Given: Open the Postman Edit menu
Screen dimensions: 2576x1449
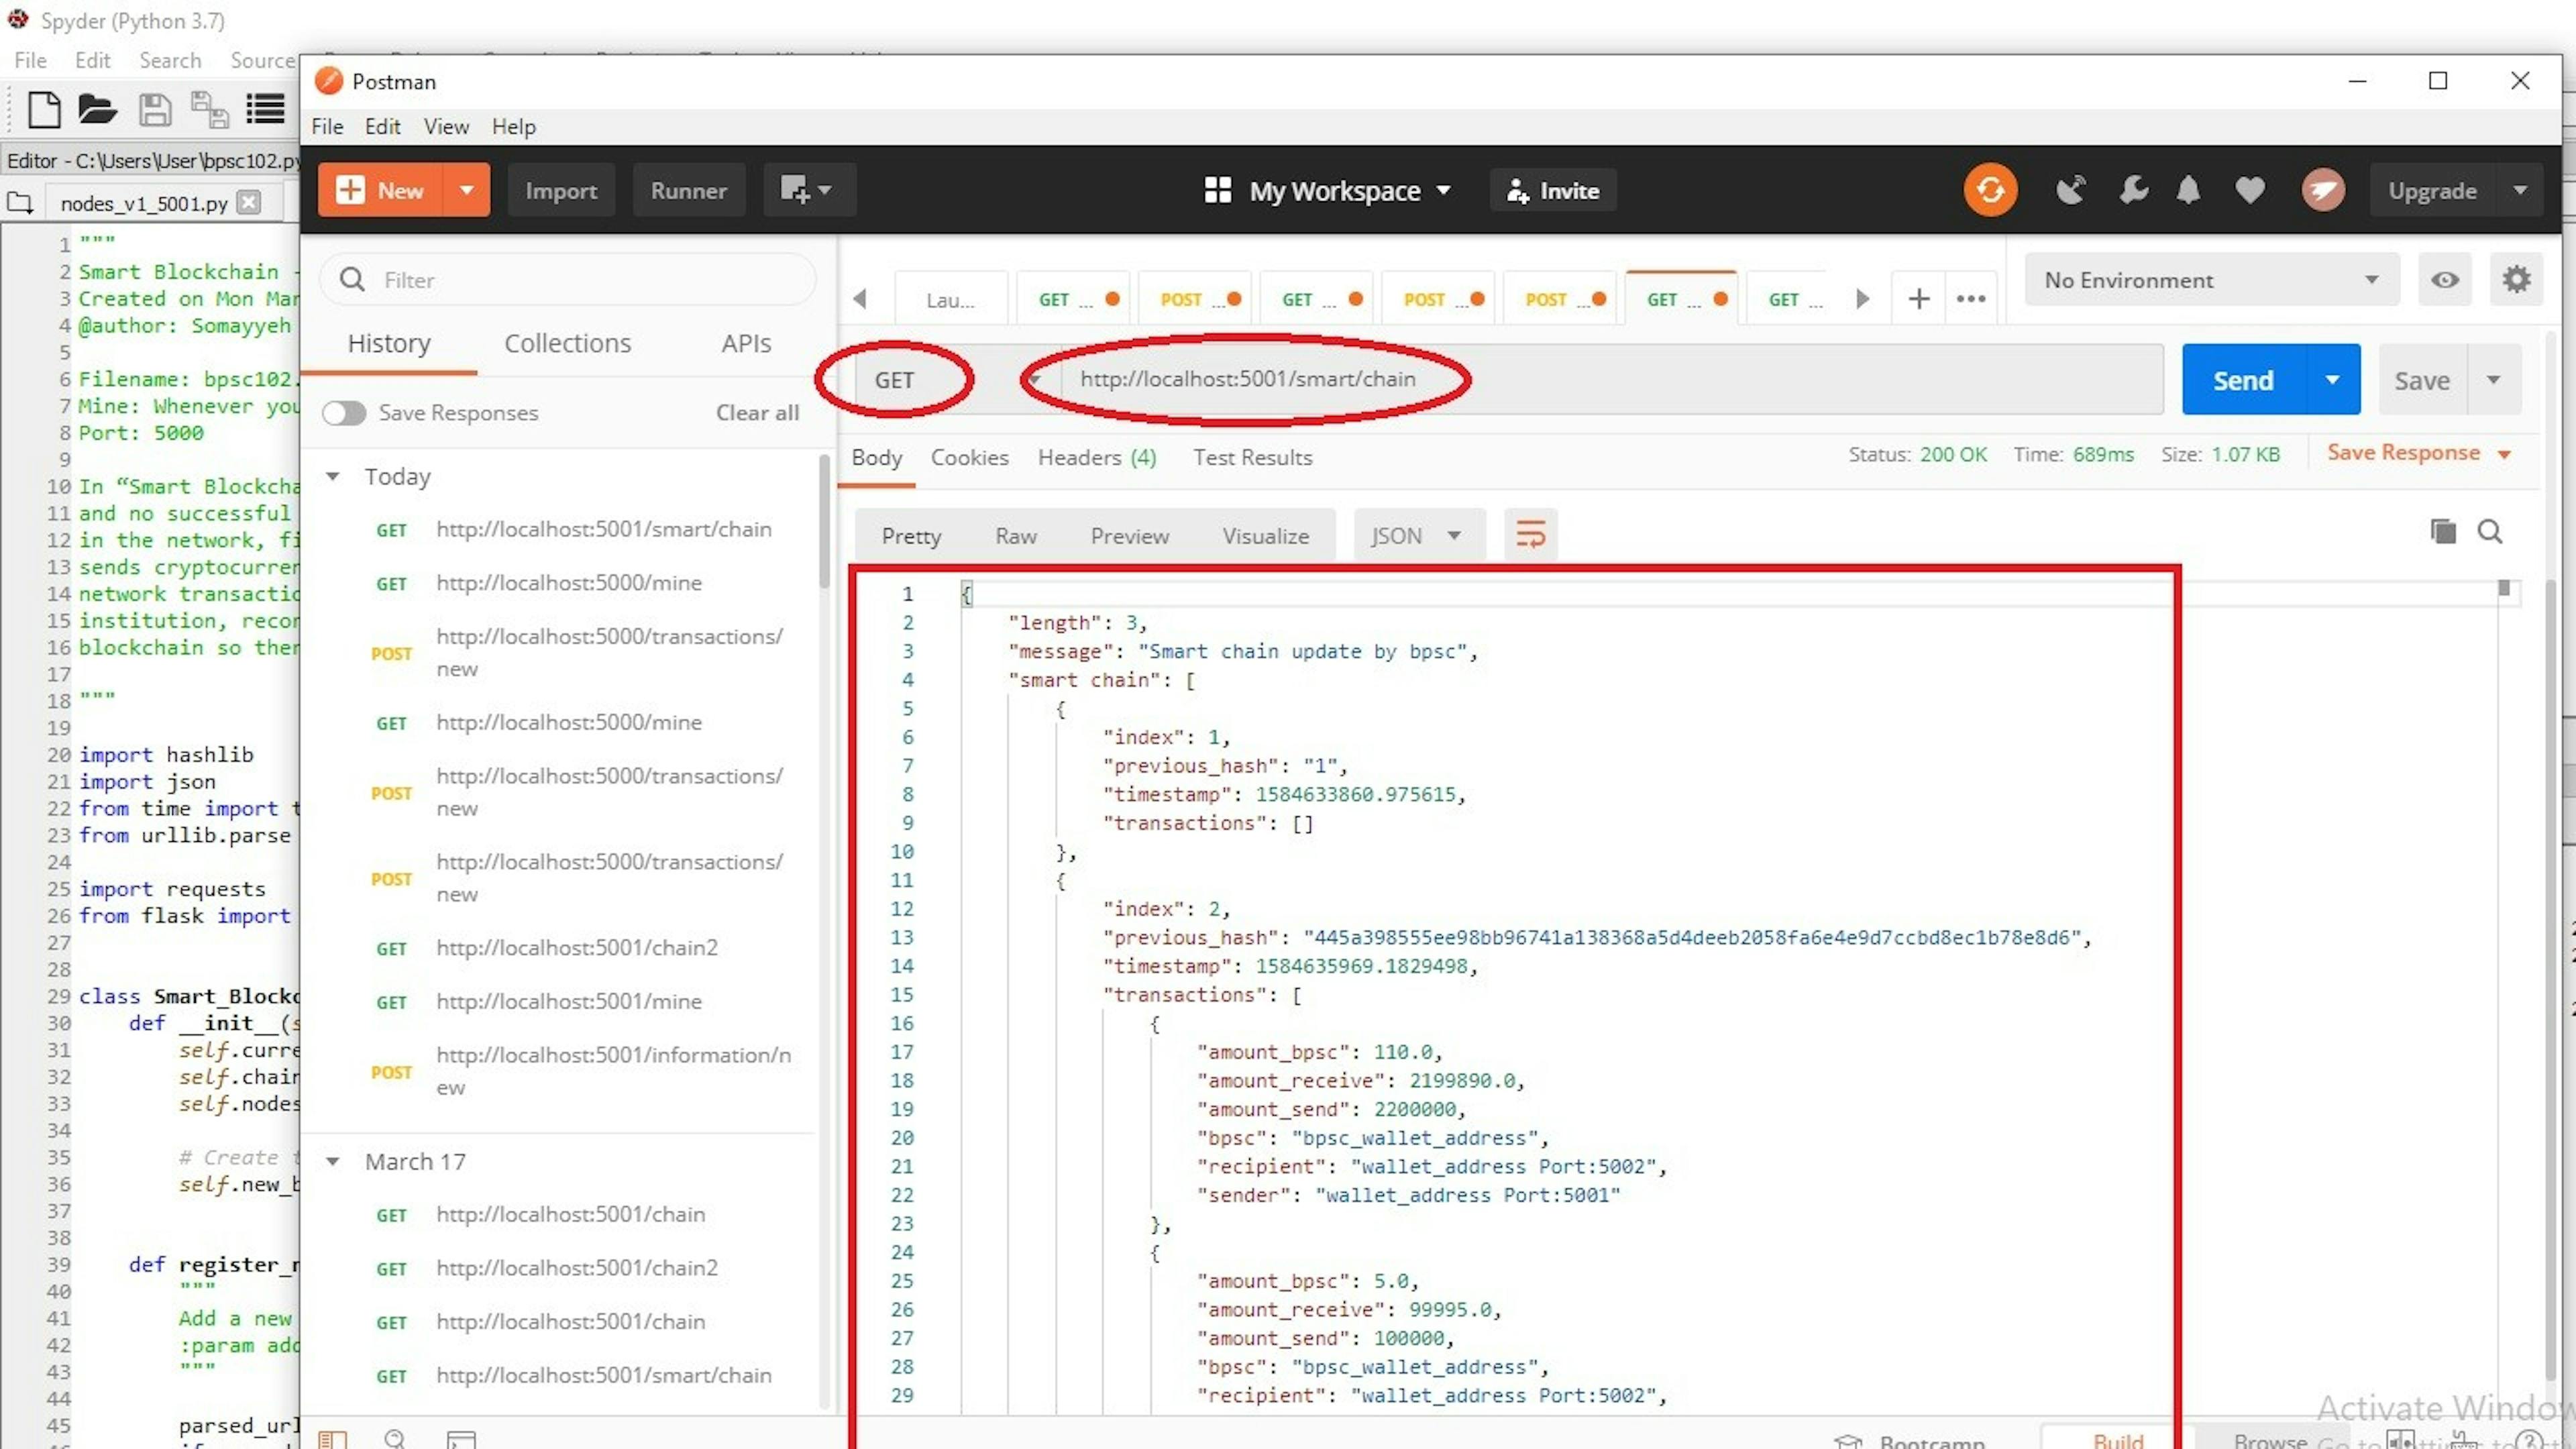Looking at the screenshot, I should pyautogui.click(x=382, y=127).
